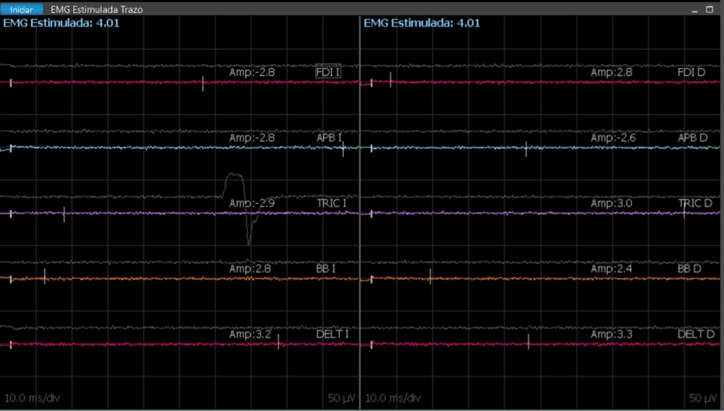Select the APB I channel label
The height and width of the screenshot is (411, 724).
[329, 138]
